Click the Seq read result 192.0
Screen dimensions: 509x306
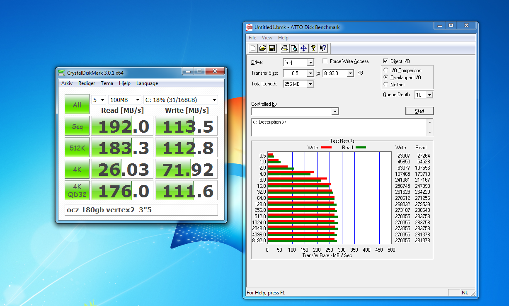(x=122, y=126)
